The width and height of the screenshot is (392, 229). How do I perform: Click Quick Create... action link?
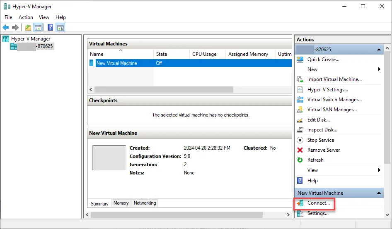pyautogui.click(x=323, y=60)
